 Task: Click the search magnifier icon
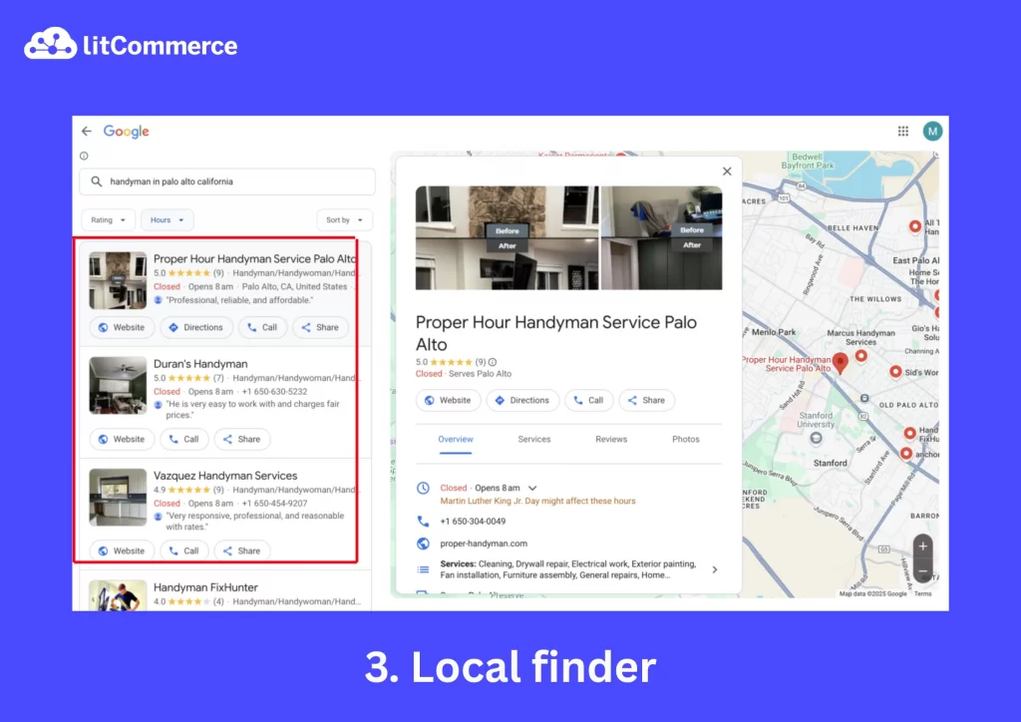coord(97,181)
